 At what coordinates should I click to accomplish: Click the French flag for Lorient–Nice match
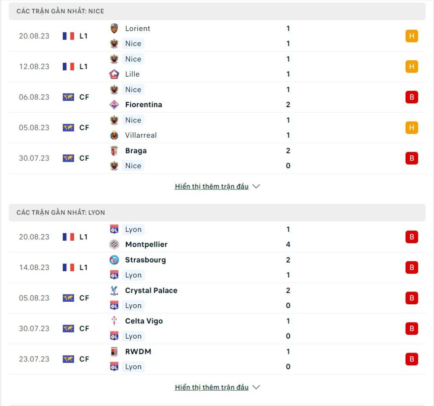coord(68,36)
